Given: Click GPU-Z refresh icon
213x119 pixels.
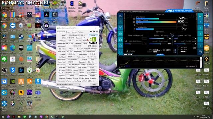Looking at the screenshot, I should click(94, 31).
